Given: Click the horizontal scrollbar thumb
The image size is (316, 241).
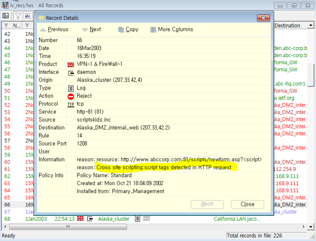Looking at the screenshot, I should [68, 227].
